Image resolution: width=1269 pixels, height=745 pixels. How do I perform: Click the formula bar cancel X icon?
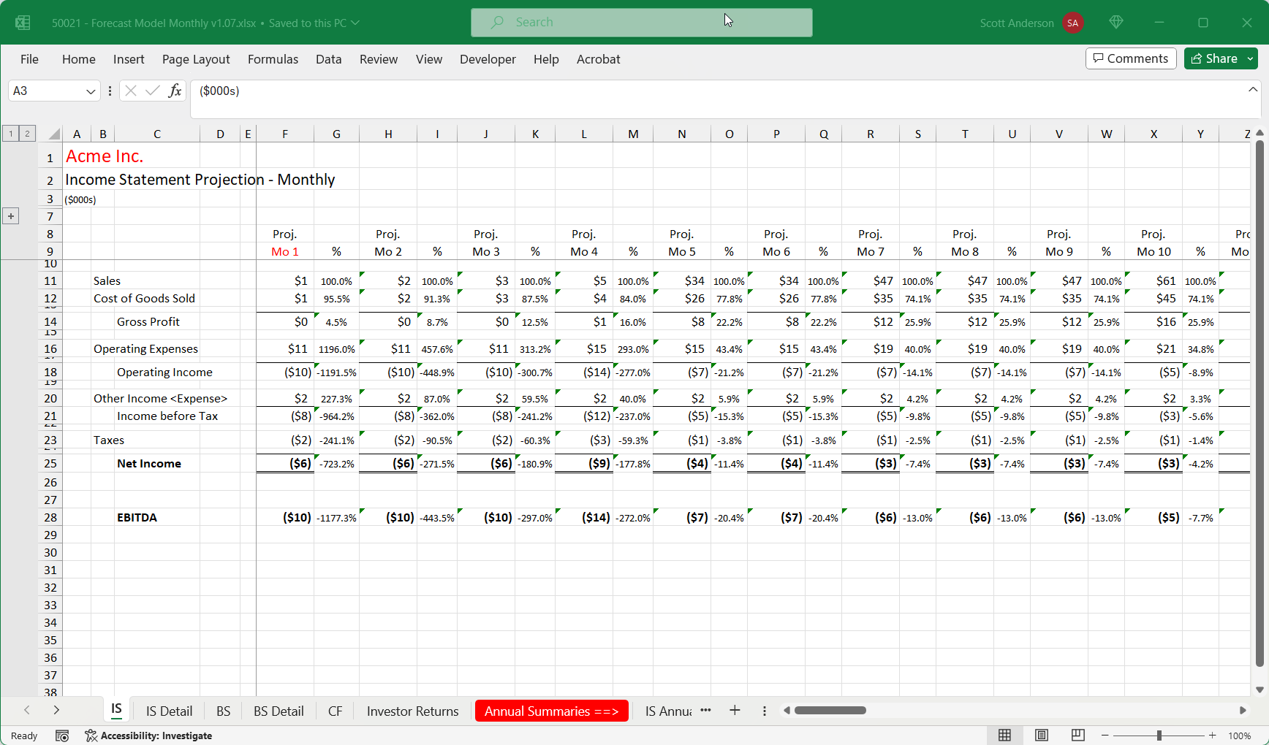coord(131,91)
